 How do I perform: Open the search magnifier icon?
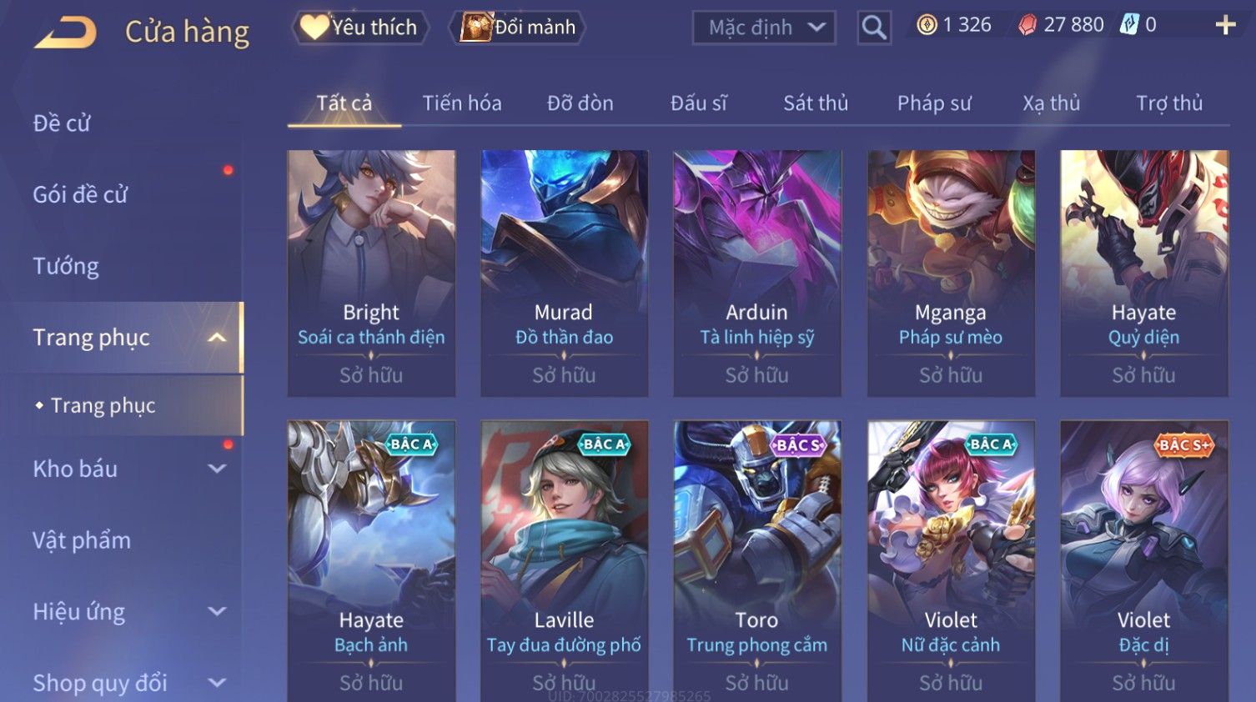874,28
